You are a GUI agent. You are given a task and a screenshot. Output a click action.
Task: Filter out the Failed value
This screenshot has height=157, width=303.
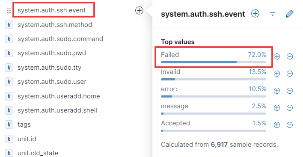point(289,56)
